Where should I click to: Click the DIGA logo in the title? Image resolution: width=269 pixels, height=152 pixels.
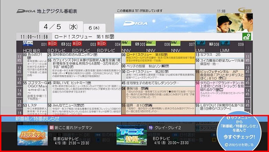[25, 11]
